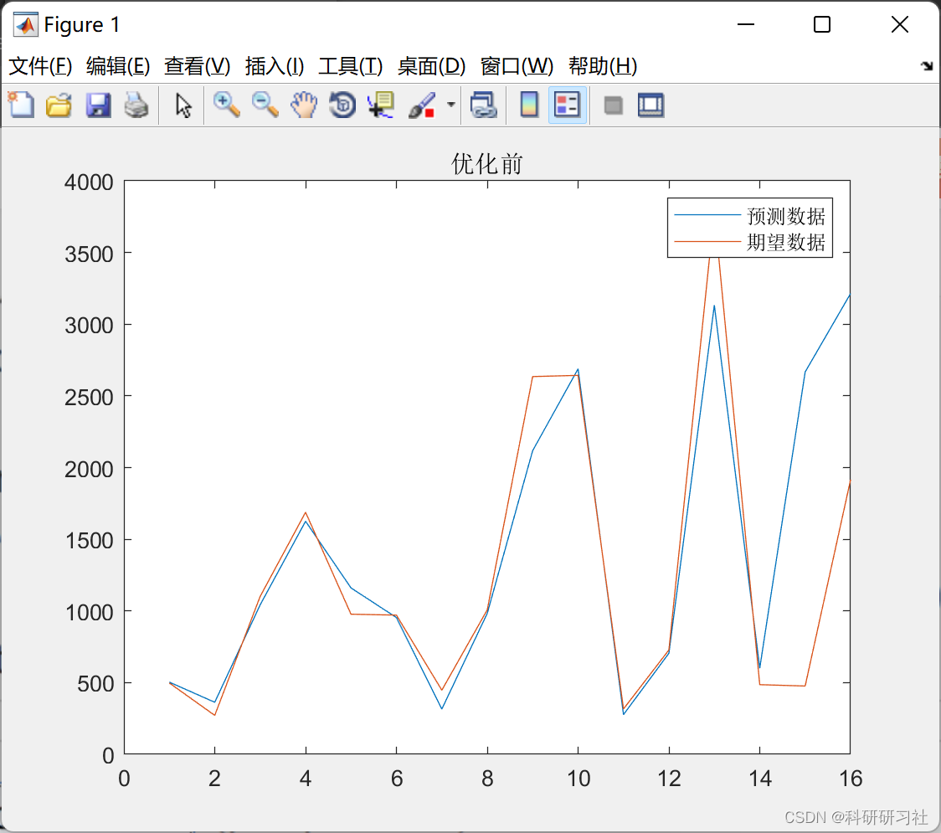Click the Hide Plot Tools icon
941x833 pixels.
(x=613, y=105)
